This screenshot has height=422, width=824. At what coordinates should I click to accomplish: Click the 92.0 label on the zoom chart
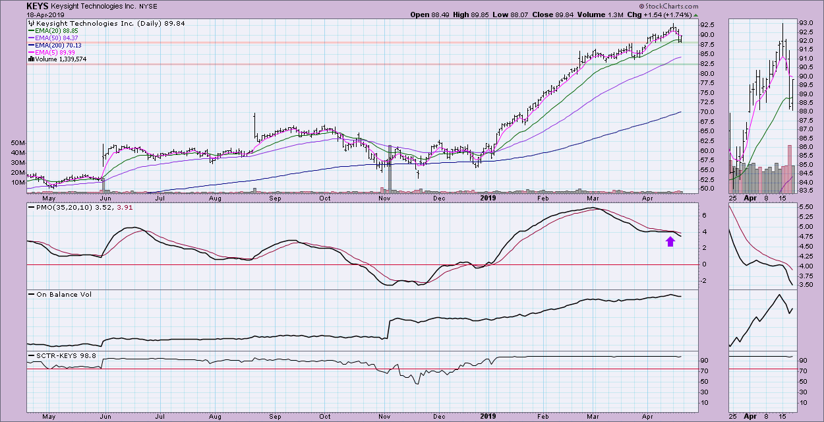click(x=806, y=41)
